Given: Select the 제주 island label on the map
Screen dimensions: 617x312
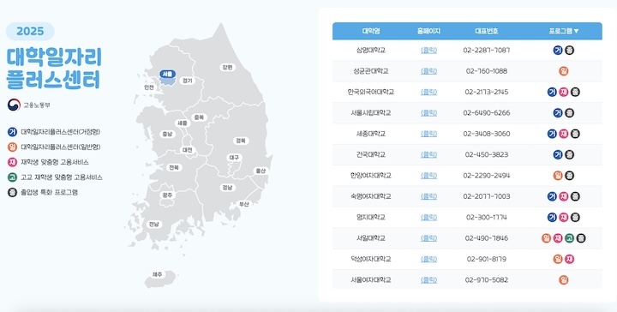Looking at the screenshot, I should click(158, 274).
